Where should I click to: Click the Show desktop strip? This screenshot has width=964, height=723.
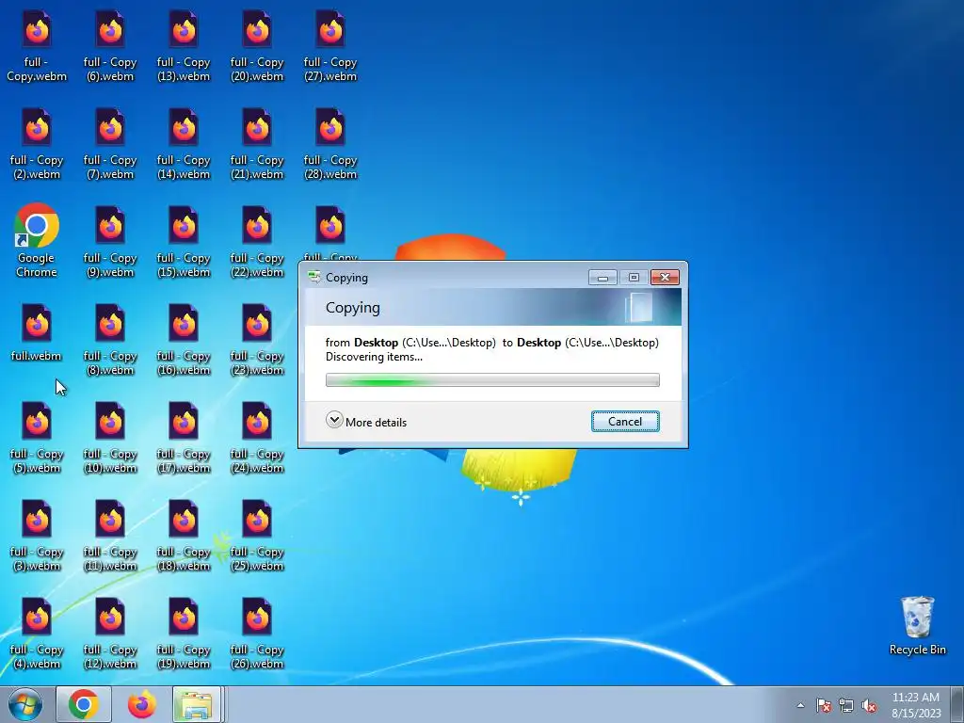click(957, 705)
